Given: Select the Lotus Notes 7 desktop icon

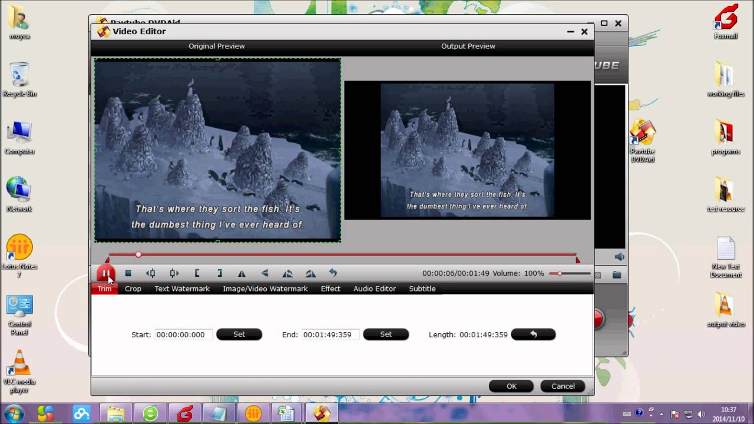Looking at the screenshot, I should coord(19,256).
